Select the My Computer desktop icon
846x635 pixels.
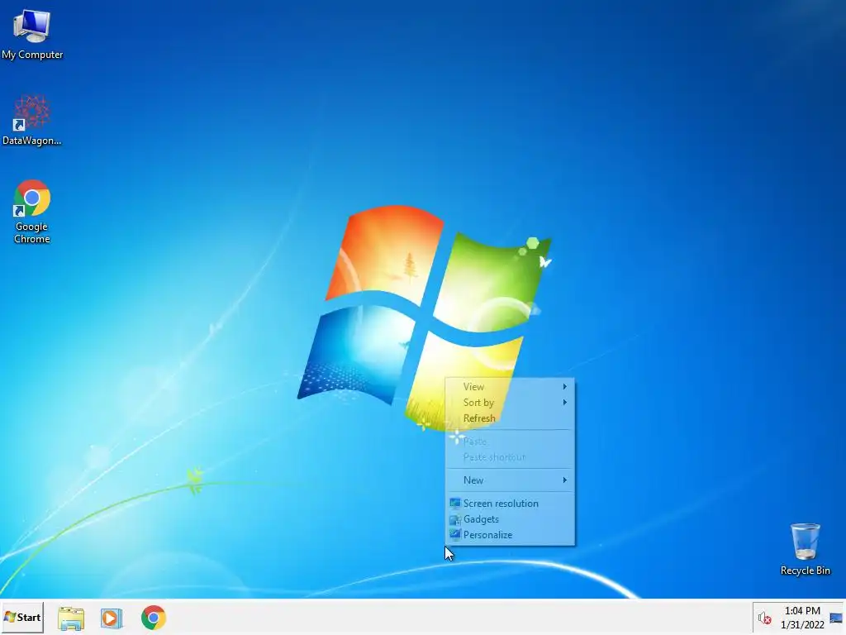[x=32, y=34]
